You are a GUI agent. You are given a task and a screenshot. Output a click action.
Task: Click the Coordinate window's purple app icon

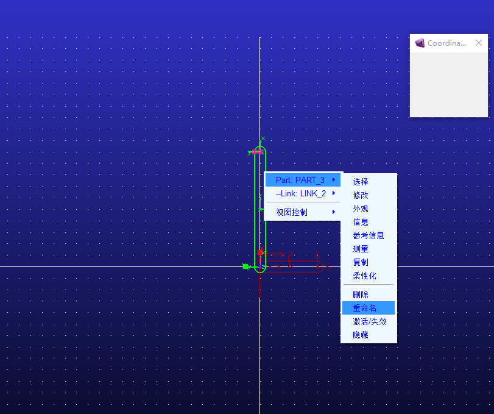[x=420, y=43]
